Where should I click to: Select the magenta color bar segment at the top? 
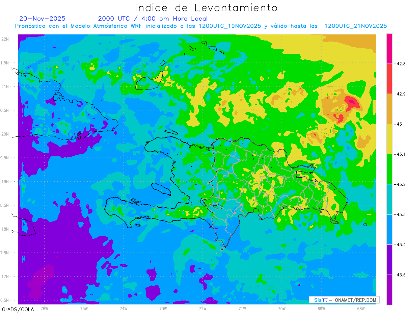coord(389,49)
